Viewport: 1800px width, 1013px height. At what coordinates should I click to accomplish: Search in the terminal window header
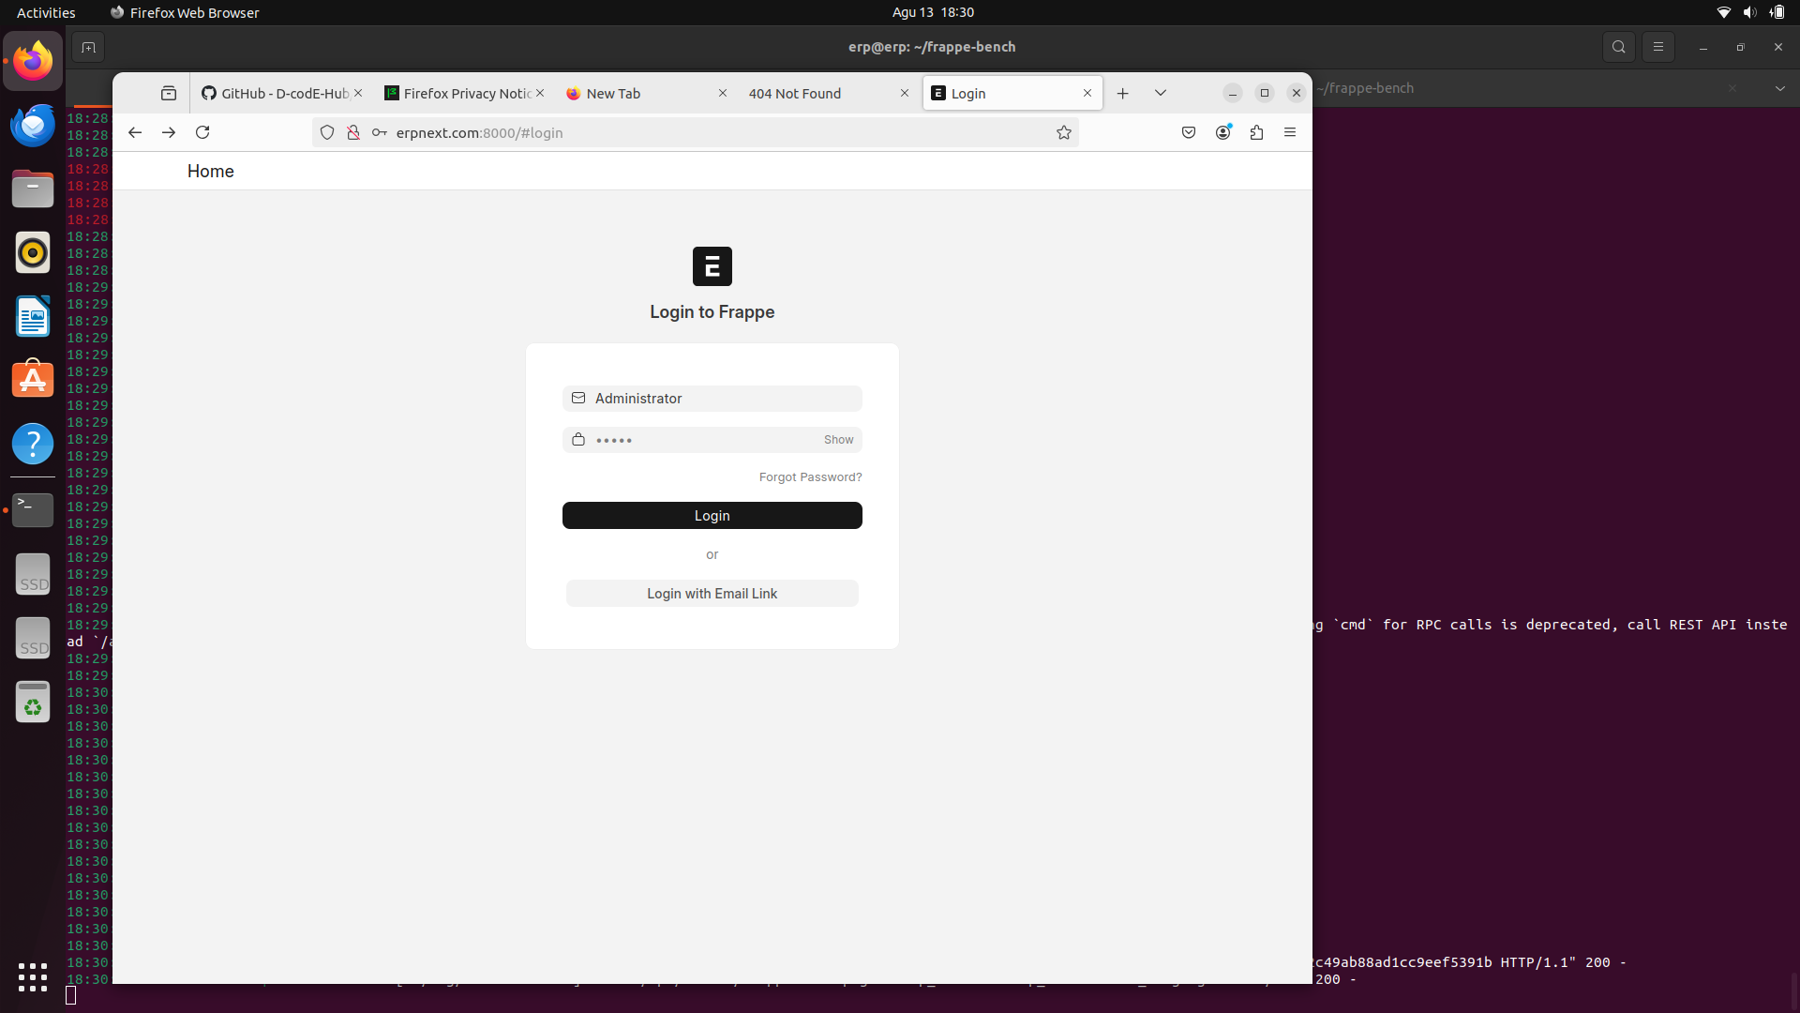1619,47
